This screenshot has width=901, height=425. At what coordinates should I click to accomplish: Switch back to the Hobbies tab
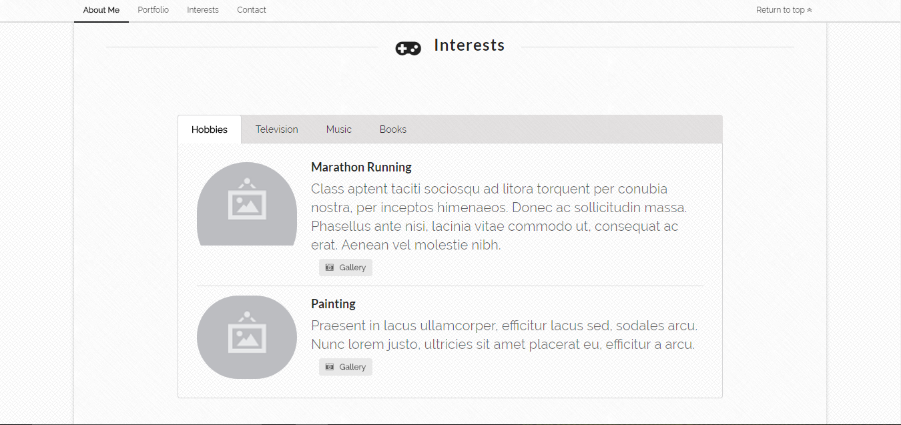coord(209,129)
